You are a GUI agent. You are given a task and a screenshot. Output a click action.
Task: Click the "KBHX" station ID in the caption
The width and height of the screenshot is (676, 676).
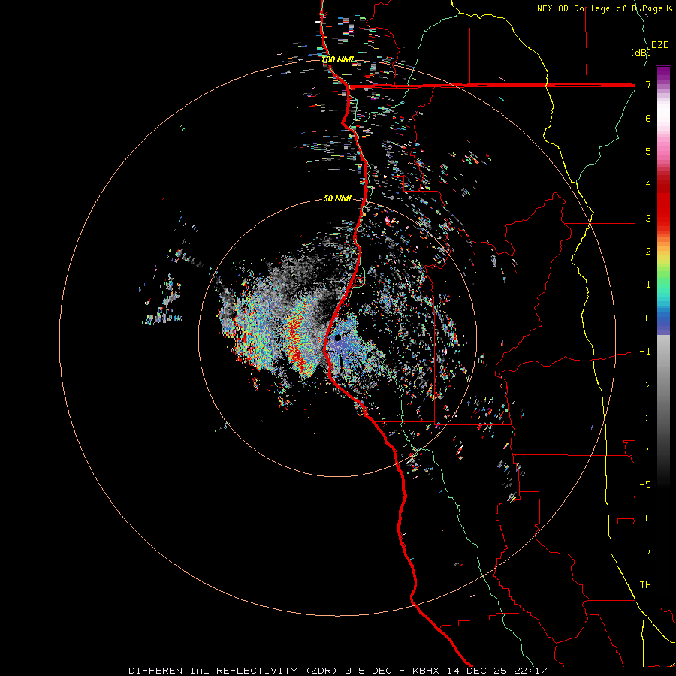426,671
